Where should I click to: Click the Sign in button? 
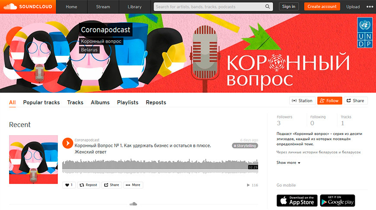[289, 6]
